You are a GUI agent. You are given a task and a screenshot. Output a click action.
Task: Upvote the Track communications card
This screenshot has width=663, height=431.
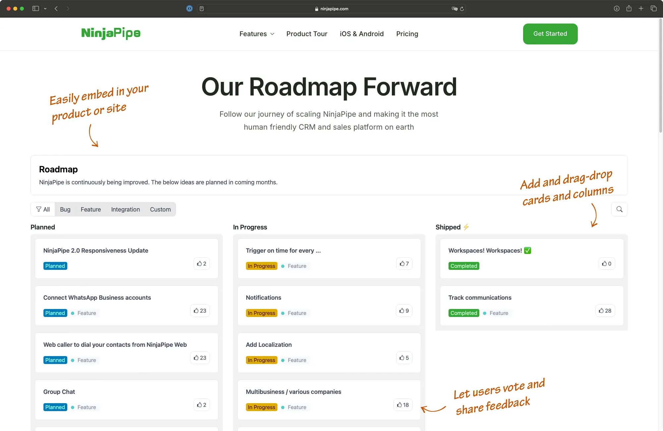[x=605, y=311]
